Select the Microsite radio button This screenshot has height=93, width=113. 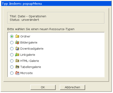[x=12, y=73]
